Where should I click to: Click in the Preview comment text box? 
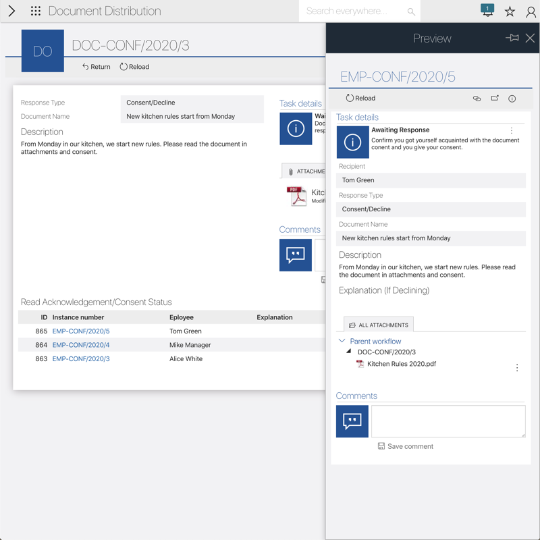coord(448,421)
